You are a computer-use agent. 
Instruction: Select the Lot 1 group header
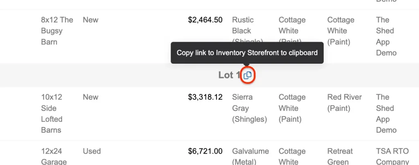[229, 75]
